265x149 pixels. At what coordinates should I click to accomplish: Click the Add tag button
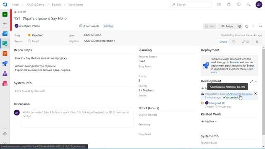pyautogui.click(x=108, y=26)
